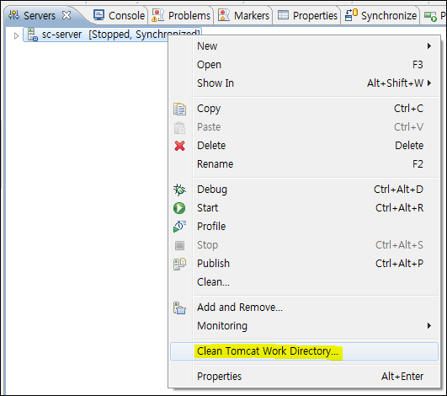
Task: Switch to the Console tab
Action: coord(120,15)
